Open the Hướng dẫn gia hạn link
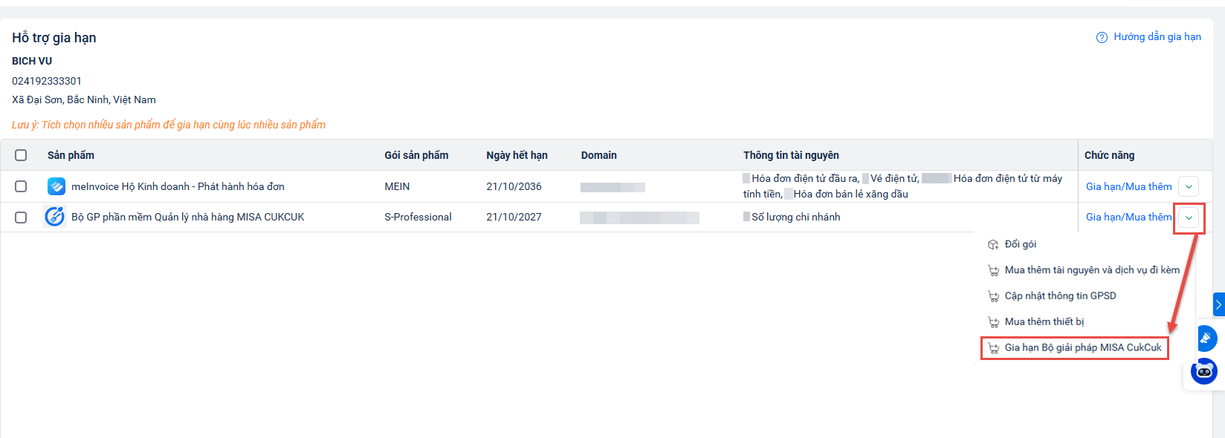Screen dimensions: 1225x438 tap(1157, 37)
